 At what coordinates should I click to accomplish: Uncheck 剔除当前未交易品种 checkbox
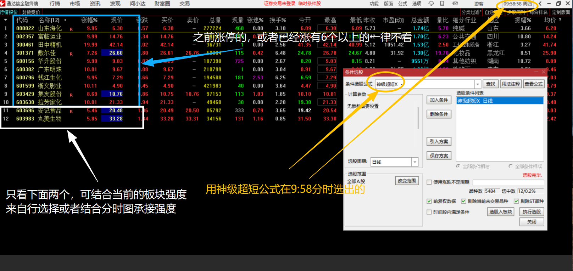click(x=463, y=201)
